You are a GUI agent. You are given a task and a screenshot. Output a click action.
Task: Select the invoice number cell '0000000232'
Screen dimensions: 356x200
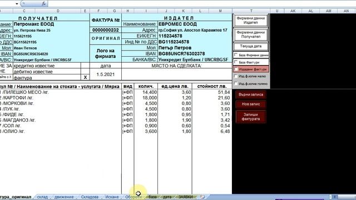click(x=105, y=30)
